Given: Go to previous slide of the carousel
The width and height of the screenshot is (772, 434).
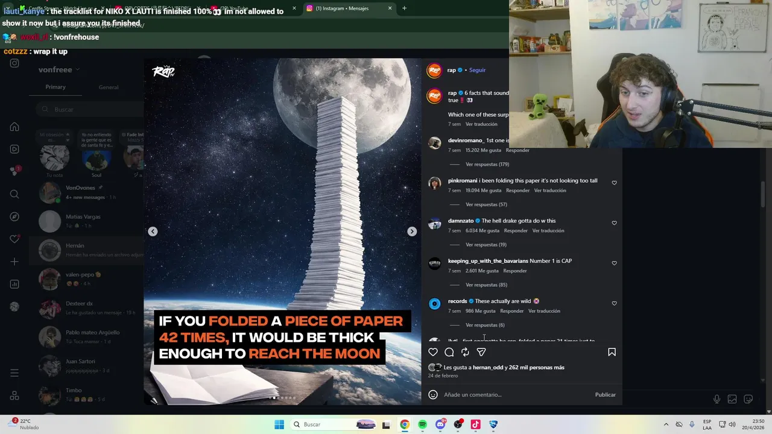Looking at the screenshot, I should coord(153,231).
